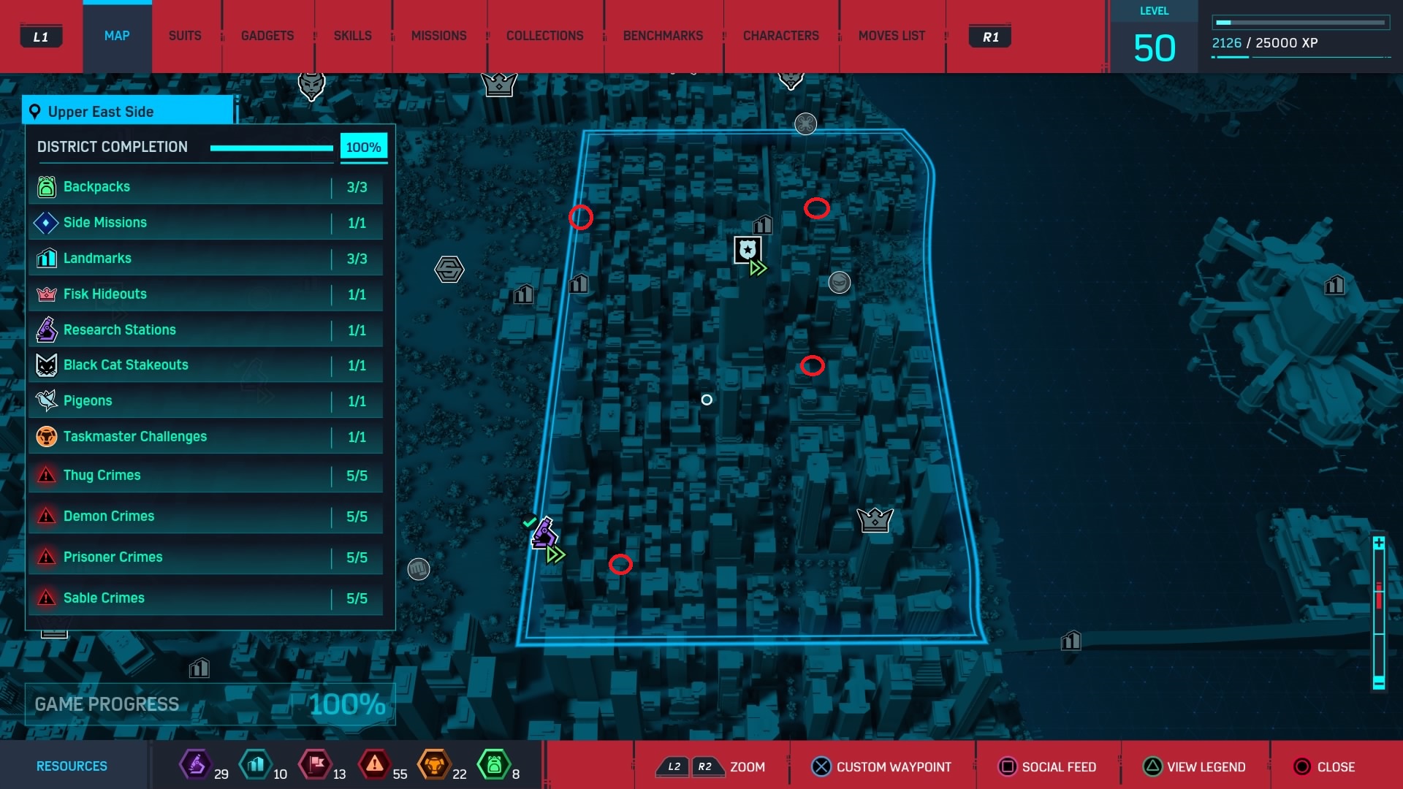Viewport: 1403px width, 789px height.
Task: Open the Characters tab
Action: tap(780, 36)
